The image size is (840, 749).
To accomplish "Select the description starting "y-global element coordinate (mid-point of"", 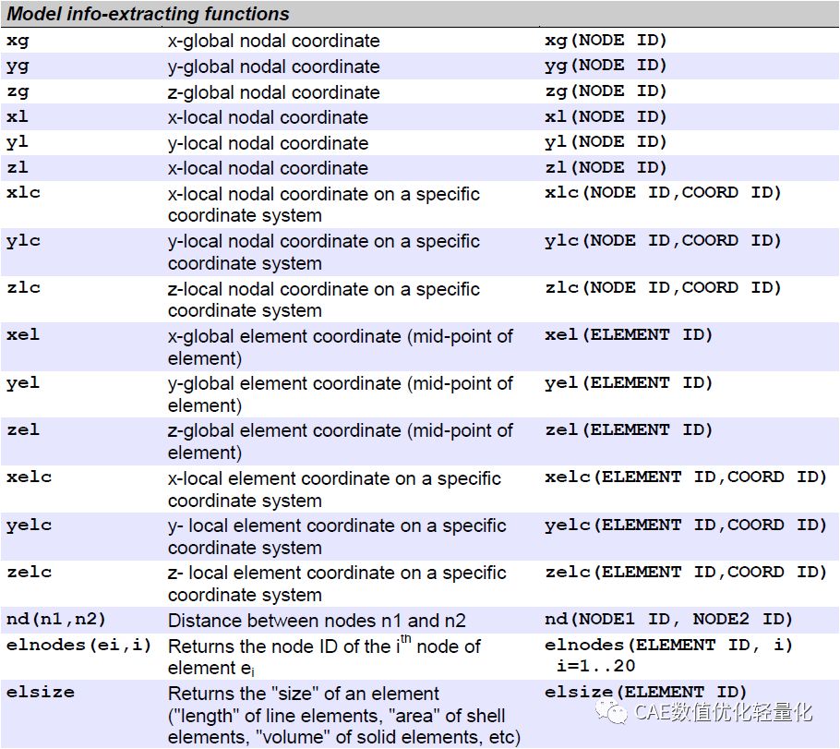I will pos(341,394).
